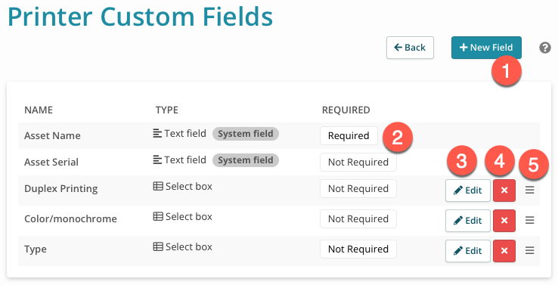558x285 pixels.
Task: Click the Asset Name text field icon
Action: click(157, 133)
